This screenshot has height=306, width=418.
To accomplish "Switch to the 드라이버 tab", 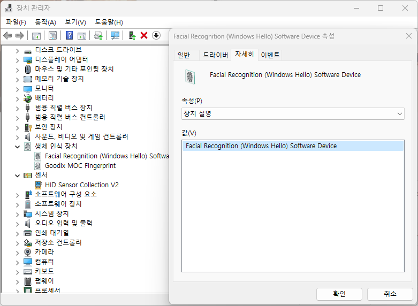I will pos(215,55).
